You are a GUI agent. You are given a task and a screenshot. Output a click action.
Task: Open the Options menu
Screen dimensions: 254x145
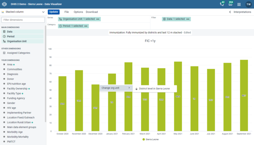[x=78, y=12]
